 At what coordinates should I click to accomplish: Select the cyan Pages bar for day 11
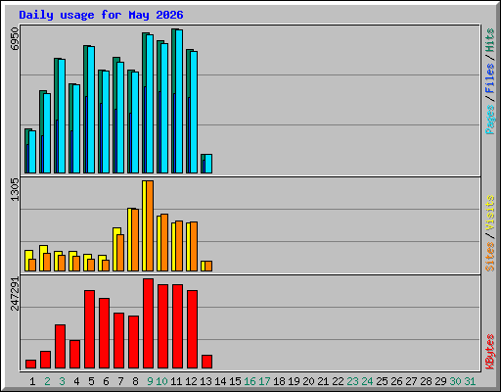click(x=179, y=101)
